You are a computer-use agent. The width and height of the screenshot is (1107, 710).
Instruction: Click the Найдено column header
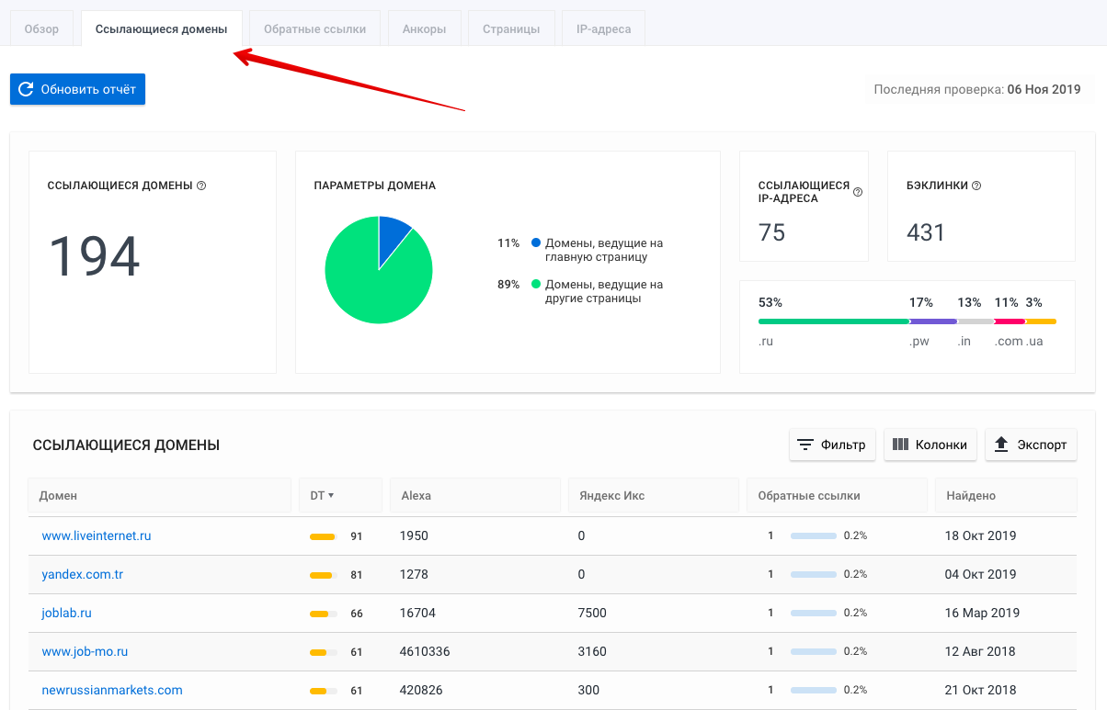1006,495
